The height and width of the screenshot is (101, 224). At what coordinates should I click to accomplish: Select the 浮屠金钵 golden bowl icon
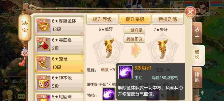coord(44,26)
